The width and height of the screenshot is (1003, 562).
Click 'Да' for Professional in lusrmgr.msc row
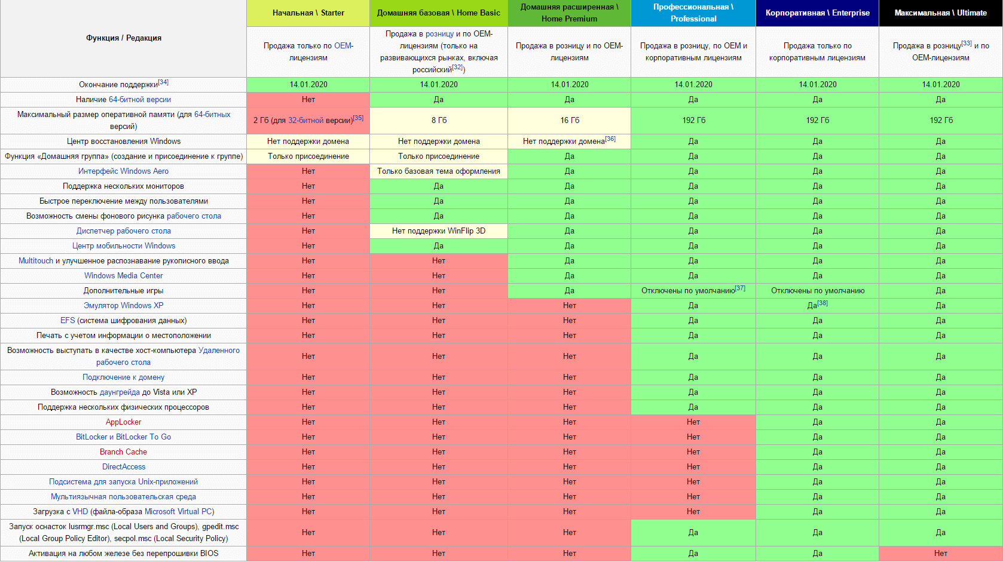click(693, 532)
